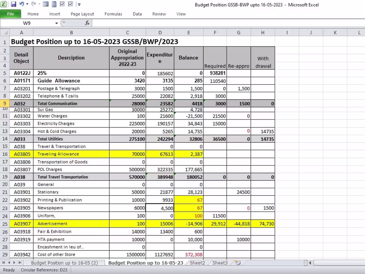Open the Name Box dropdown arrow

[x=56, y=23]
